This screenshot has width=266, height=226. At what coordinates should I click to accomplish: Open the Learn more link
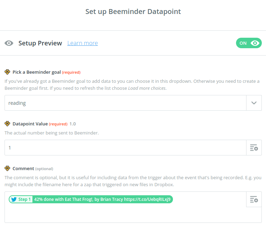pyautogui.click(x=82, y=43)
